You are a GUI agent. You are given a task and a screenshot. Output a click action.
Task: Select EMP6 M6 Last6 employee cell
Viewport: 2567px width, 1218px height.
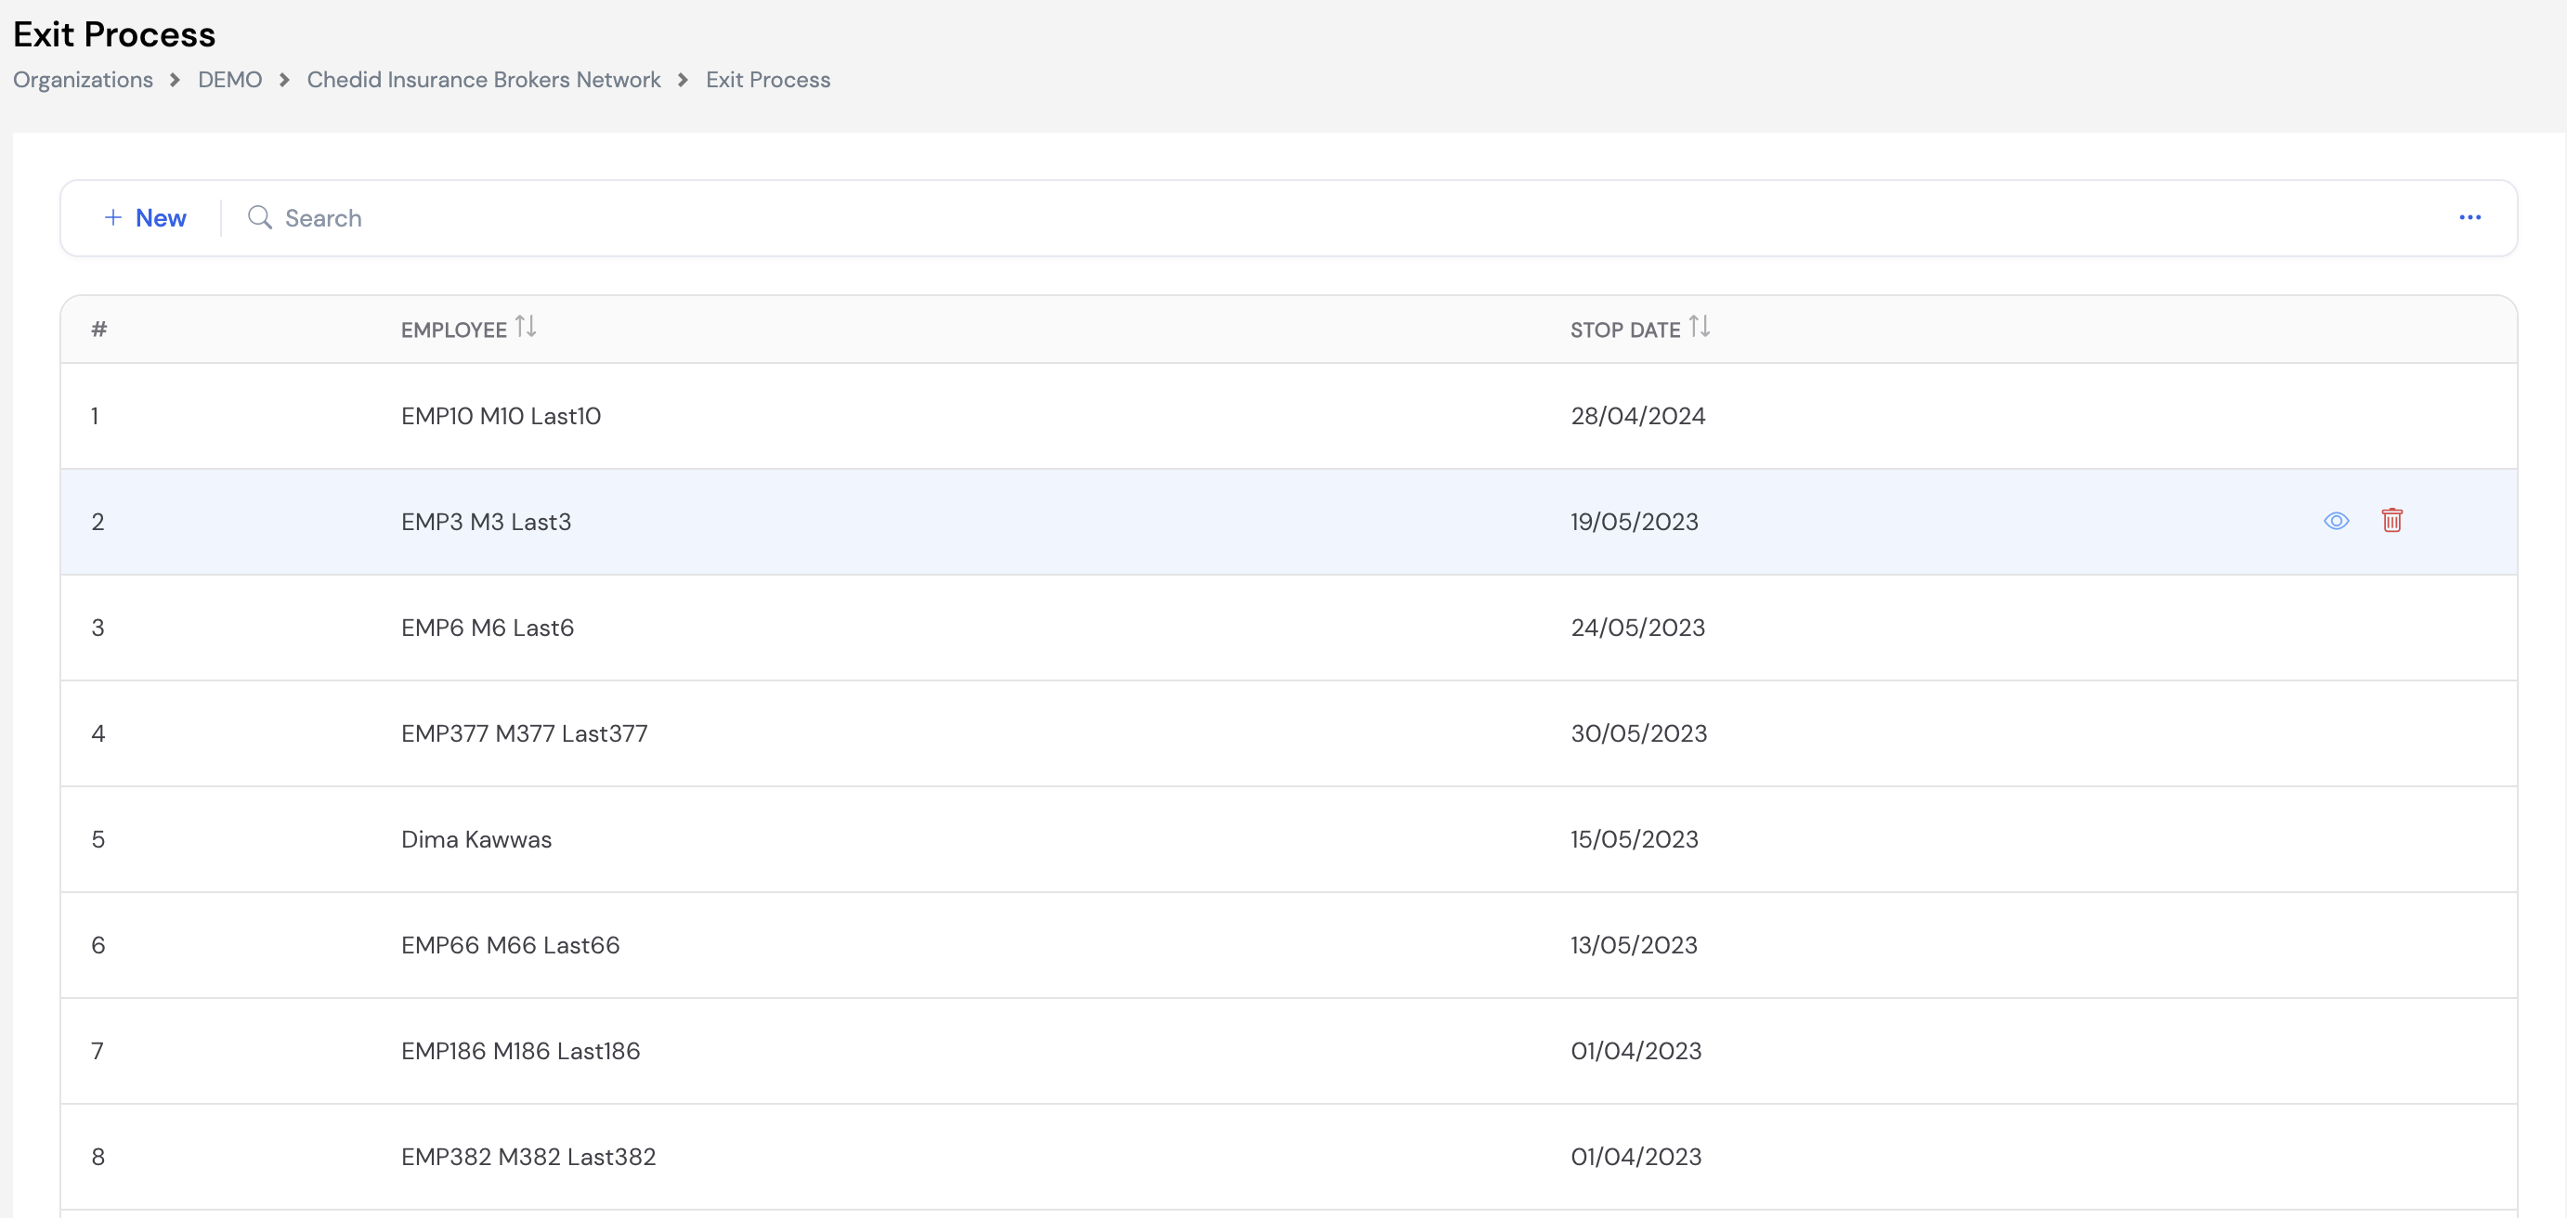click(x=488, y=628)
